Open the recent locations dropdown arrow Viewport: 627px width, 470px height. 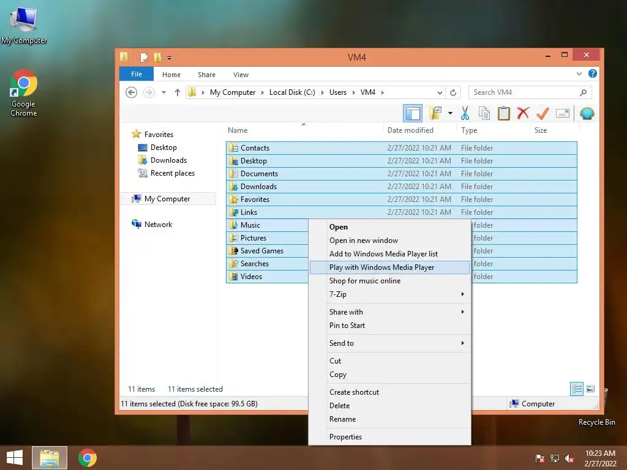tap(163, 92)
